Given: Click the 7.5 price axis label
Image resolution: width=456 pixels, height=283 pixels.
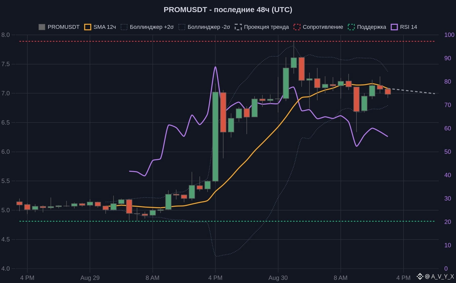Looking at the screenshot, I should [x=6, y=64].
